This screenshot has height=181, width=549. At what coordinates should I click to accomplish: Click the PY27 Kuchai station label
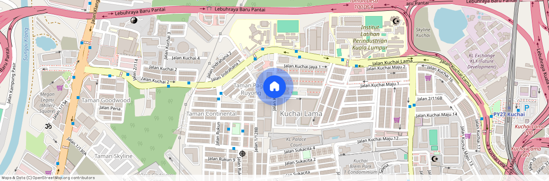click(509, 115)
